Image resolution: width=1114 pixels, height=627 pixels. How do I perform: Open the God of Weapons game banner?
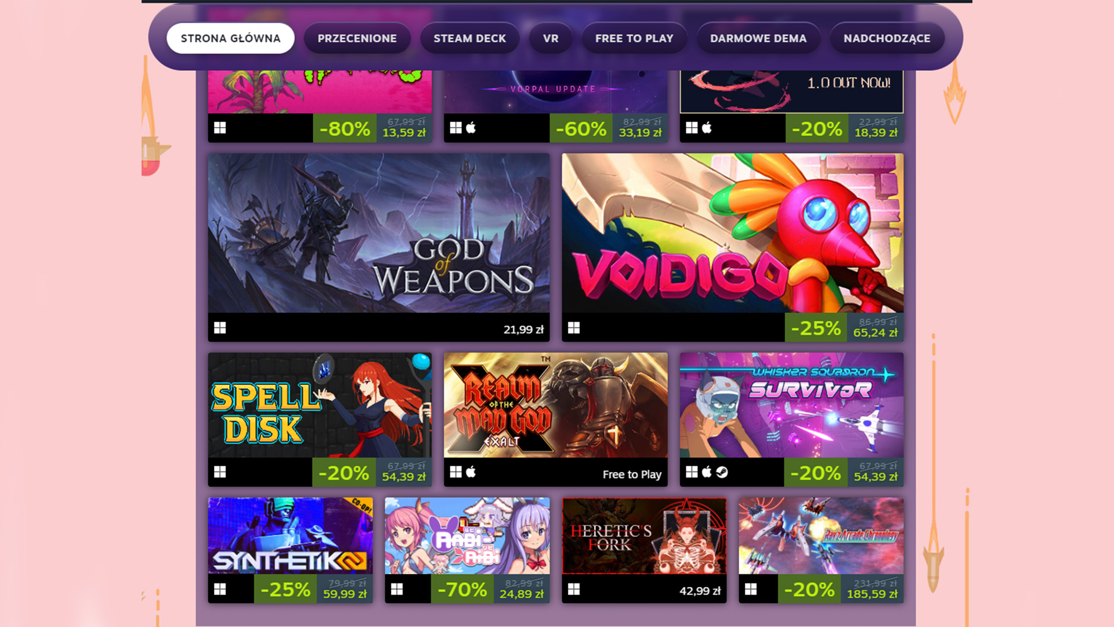[379, 233]
